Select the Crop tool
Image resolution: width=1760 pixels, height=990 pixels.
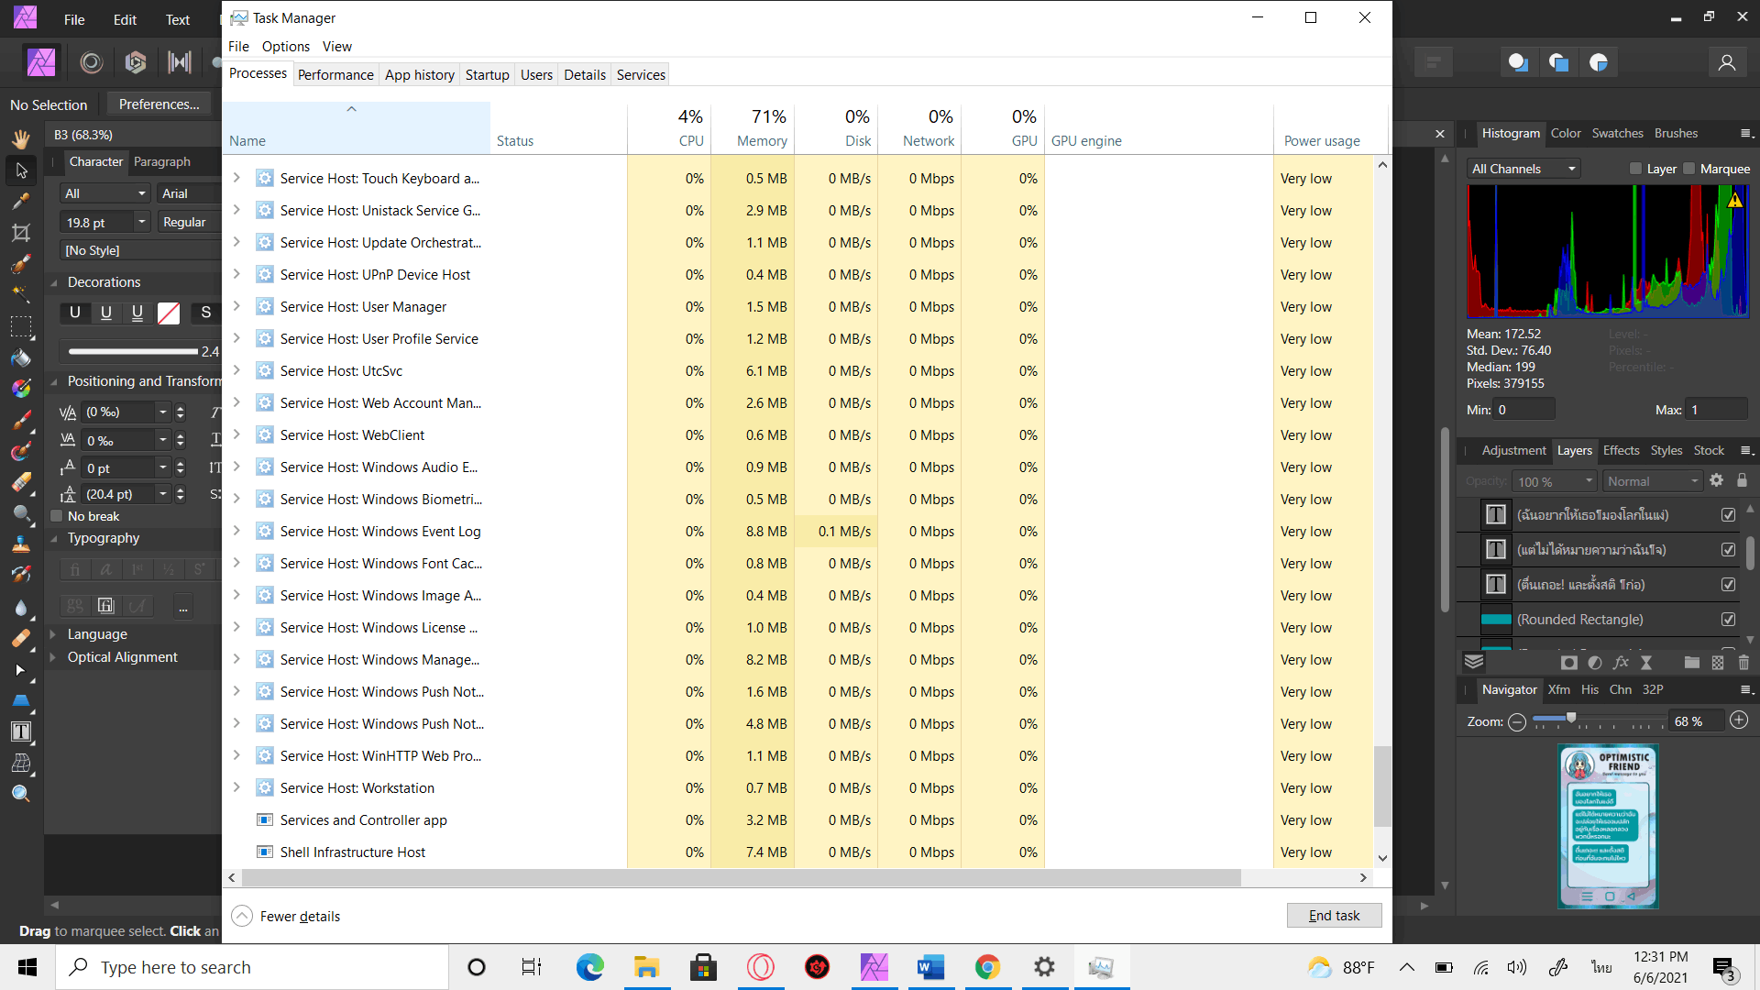coord(20,233)
